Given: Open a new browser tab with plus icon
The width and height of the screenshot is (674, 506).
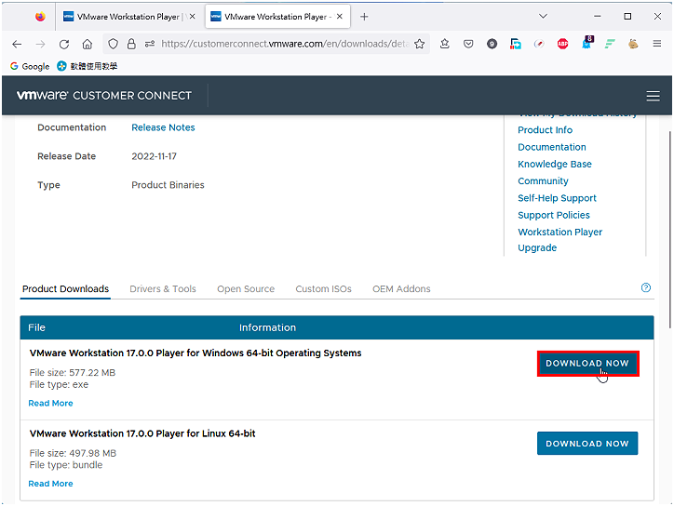Looking at the screenshot, I should coord(364,17).
